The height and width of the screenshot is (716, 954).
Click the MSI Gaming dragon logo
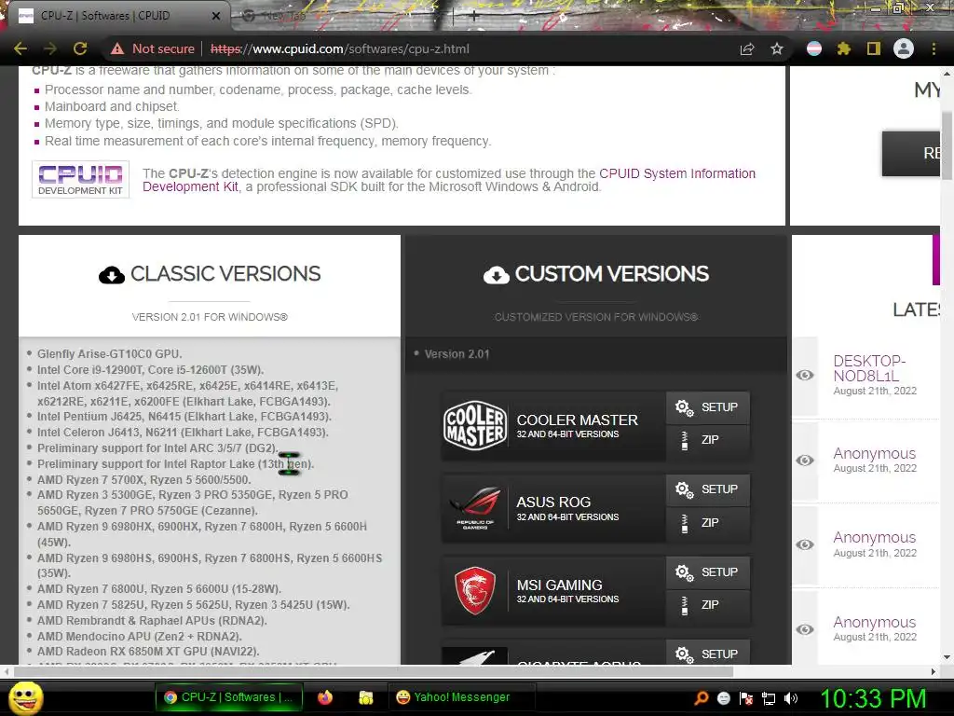(x=475, y=590)
